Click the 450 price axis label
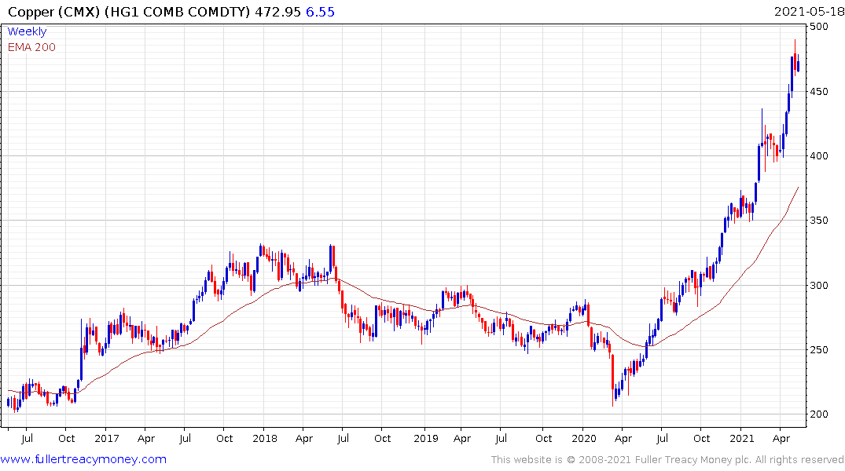Viewport: 845px width, 471px height. tap(819, 92)
